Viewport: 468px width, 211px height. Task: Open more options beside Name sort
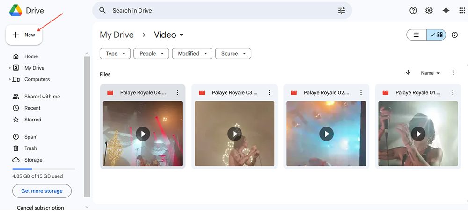[453, 73]
